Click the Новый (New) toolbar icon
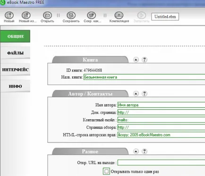The width and height of the screenshot is (205, 176). 9,16
